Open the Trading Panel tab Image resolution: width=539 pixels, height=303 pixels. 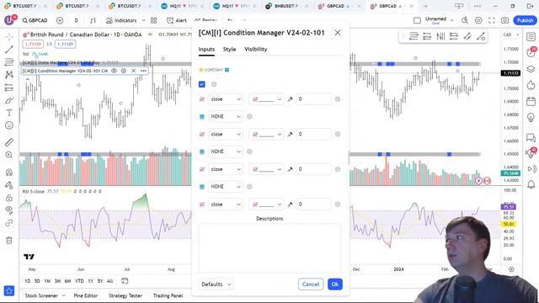168,295
